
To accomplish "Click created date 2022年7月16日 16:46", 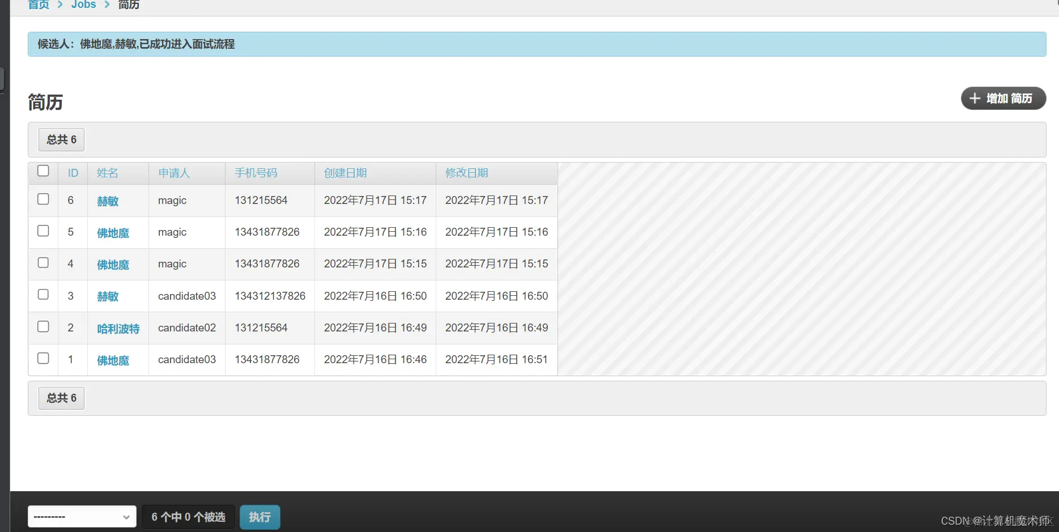I will tap(375, 359).
